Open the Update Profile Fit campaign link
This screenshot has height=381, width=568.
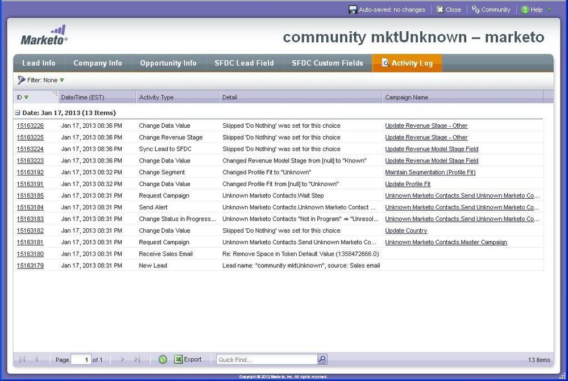coord(408,184)
